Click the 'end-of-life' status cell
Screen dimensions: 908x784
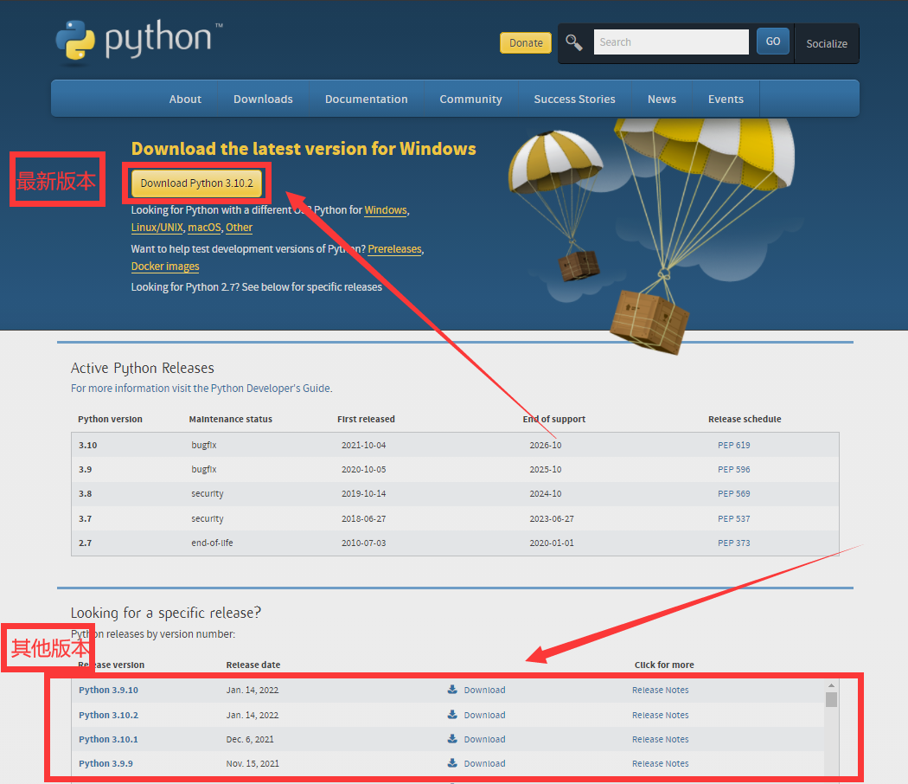(212, 543)
